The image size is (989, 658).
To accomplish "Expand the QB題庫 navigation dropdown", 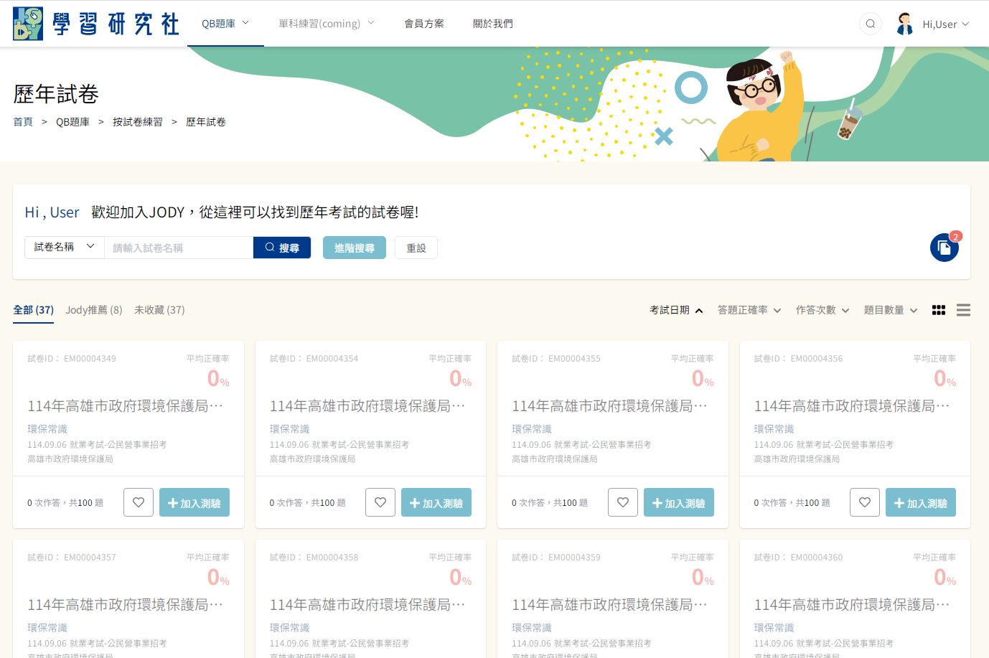I will 225,24.
